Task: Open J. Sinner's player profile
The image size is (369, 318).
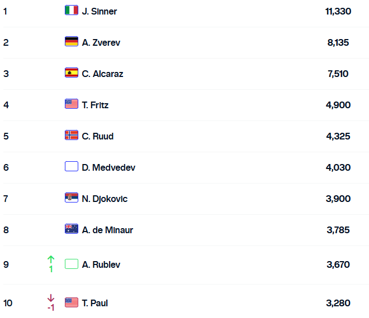Action: [100, 11]
